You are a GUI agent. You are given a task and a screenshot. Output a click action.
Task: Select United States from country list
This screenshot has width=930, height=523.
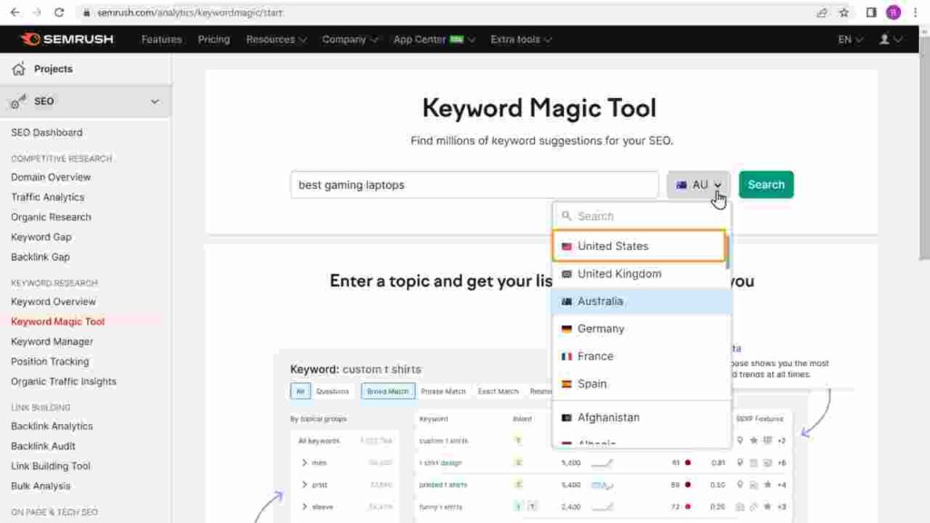coord(638,245)
